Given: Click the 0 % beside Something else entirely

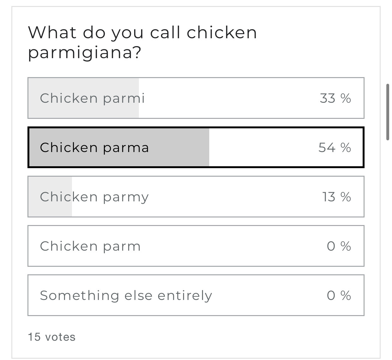Looking at the screenshot, I should (x=339, y=296).
